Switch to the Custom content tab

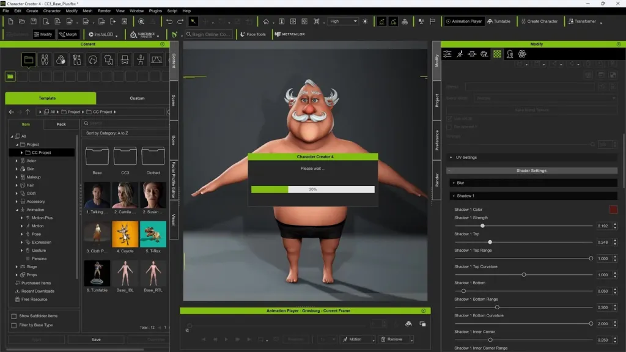pyautogui.click(x=137, y=98)
